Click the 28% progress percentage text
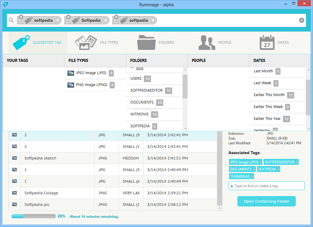 tap(61, 216)
